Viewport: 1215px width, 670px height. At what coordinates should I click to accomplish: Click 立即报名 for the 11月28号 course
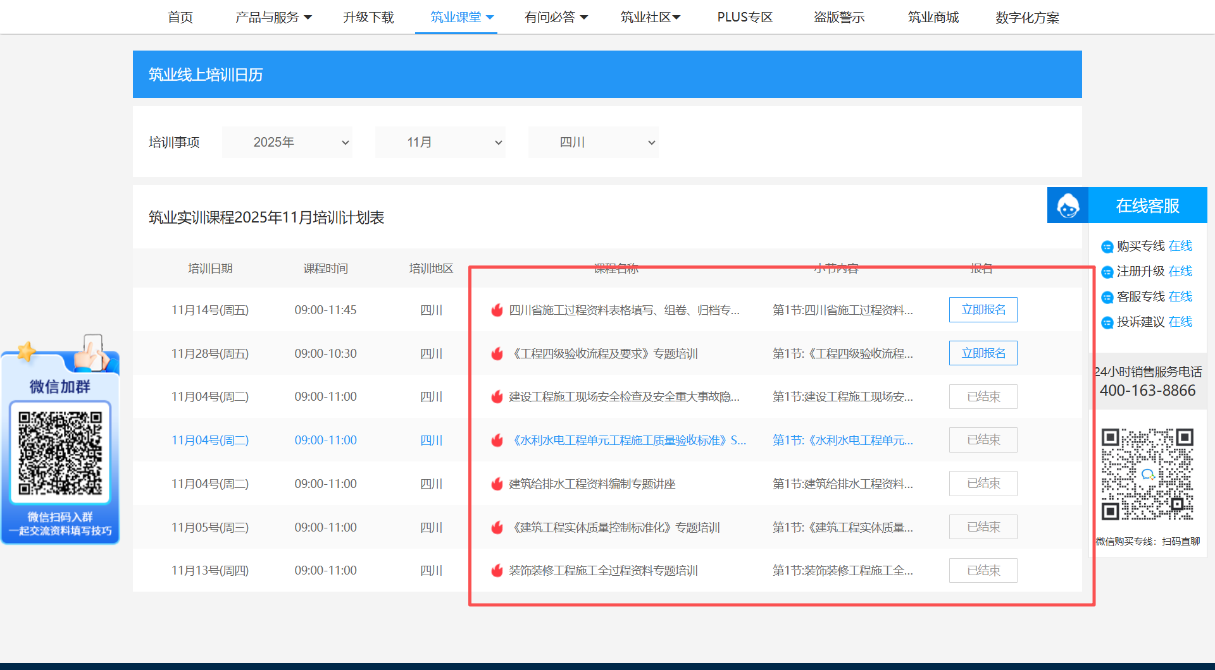pos(983,353)
